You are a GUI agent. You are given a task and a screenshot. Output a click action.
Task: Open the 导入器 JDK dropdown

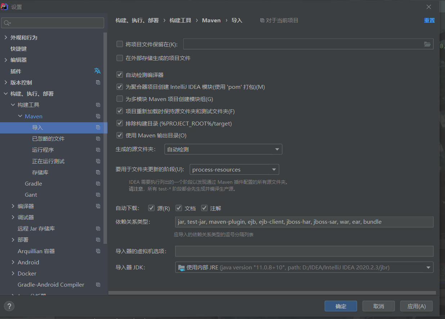pos(304,268)
